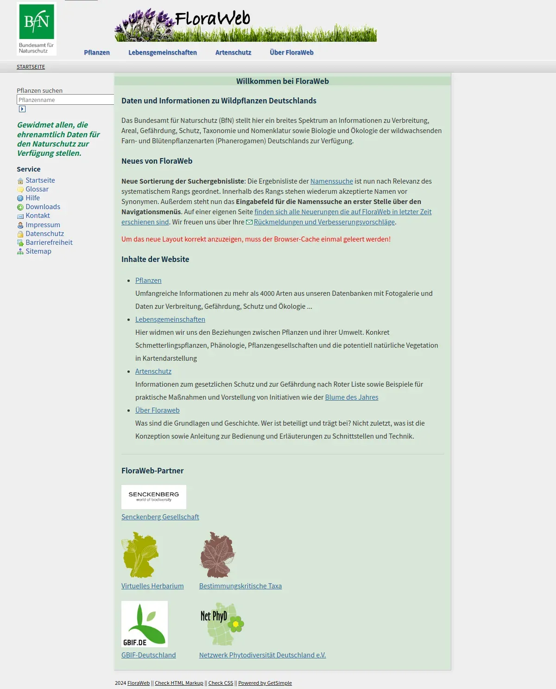Click the BfN Bundesamt für Naturschutz logo
The image size is (556, 689).
coord(37,29)
